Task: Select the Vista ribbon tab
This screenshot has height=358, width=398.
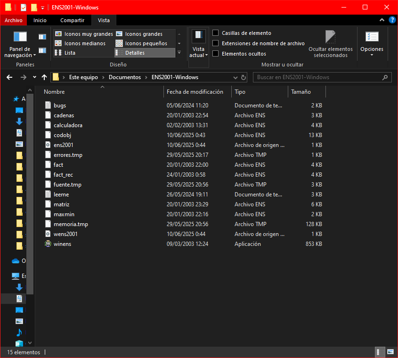Action: point(104,20)
